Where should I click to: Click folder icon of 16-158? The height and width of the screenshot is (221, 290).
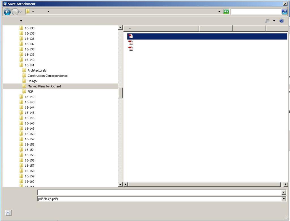pyautogui.click(x=21, y=171)
